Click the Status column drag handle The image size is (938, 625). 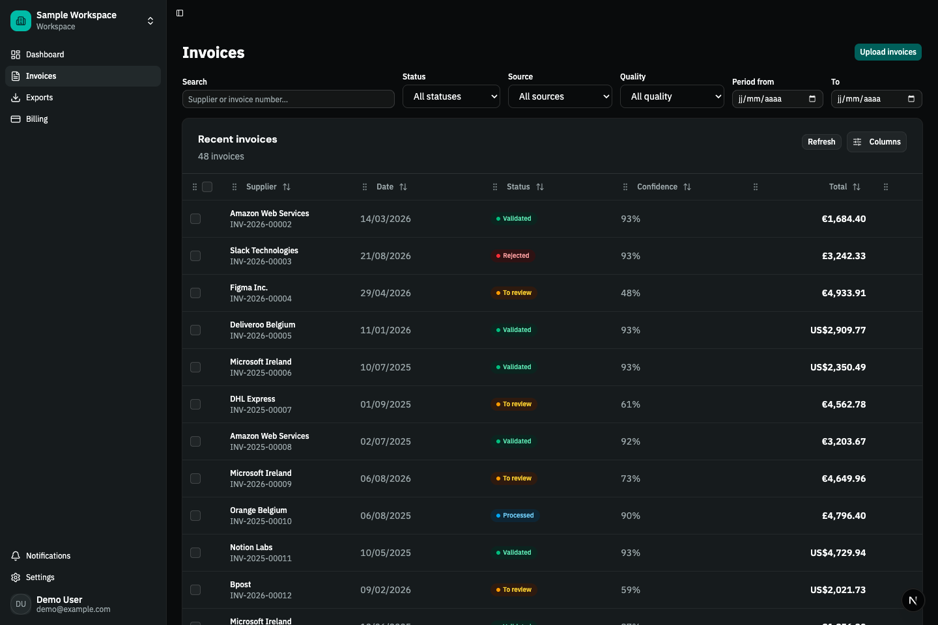(x=495, y=187)
